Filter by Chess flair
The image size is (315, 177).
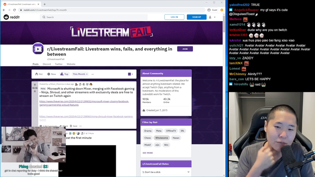click(148, 138)
